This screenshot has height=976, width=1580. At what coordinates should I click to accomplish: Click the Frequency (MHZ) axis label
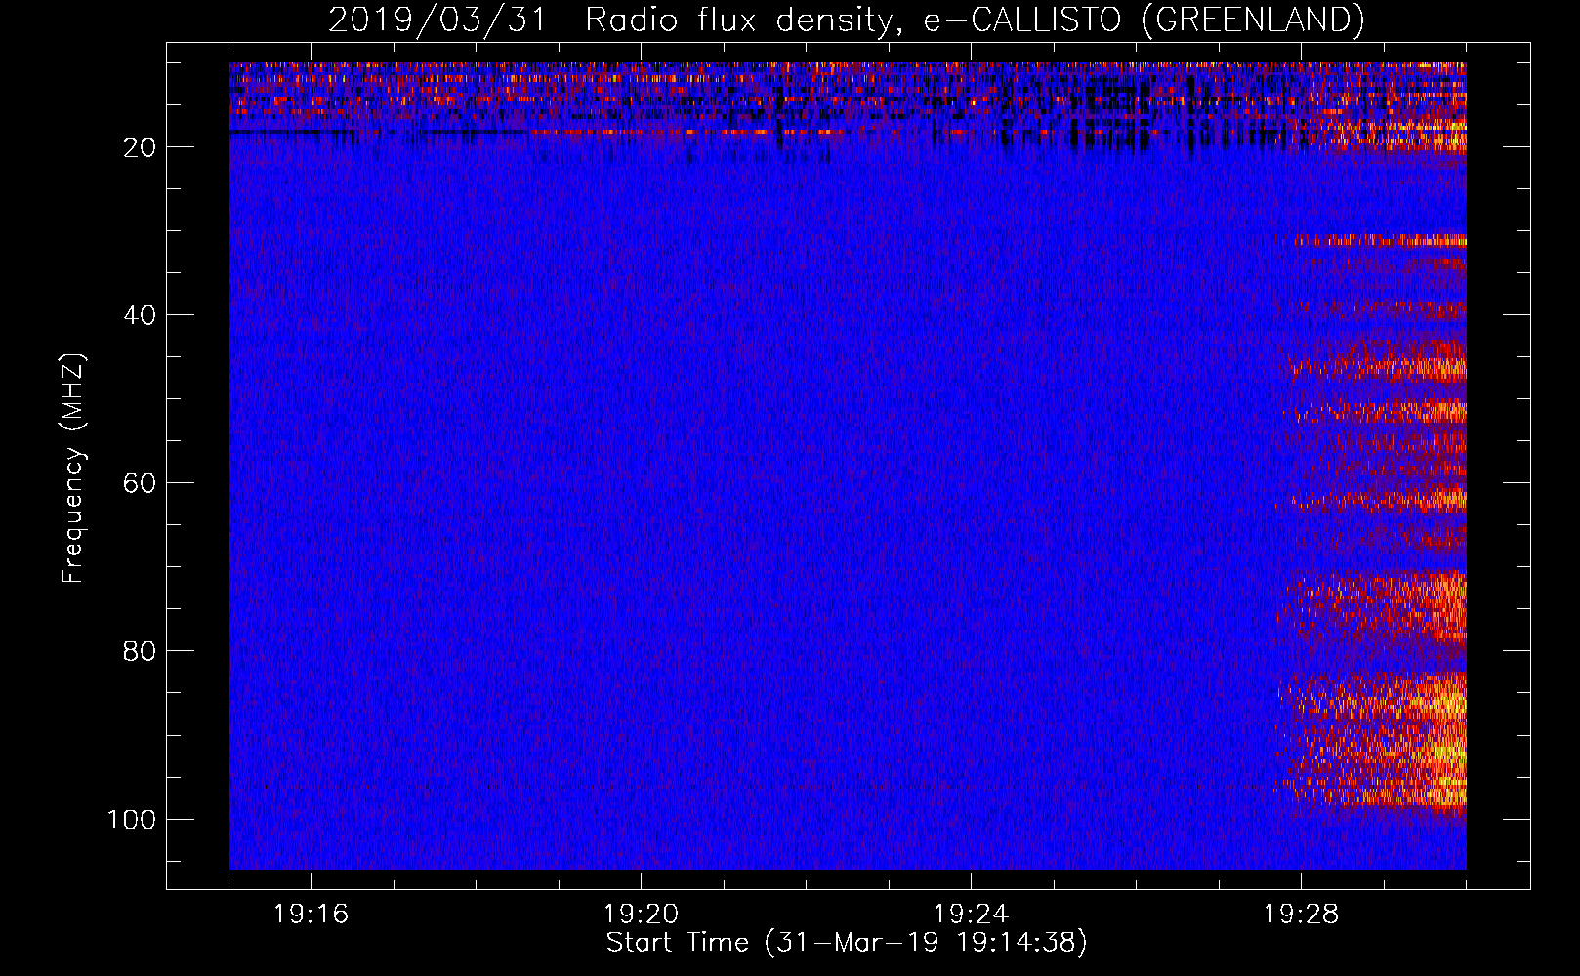73,468
